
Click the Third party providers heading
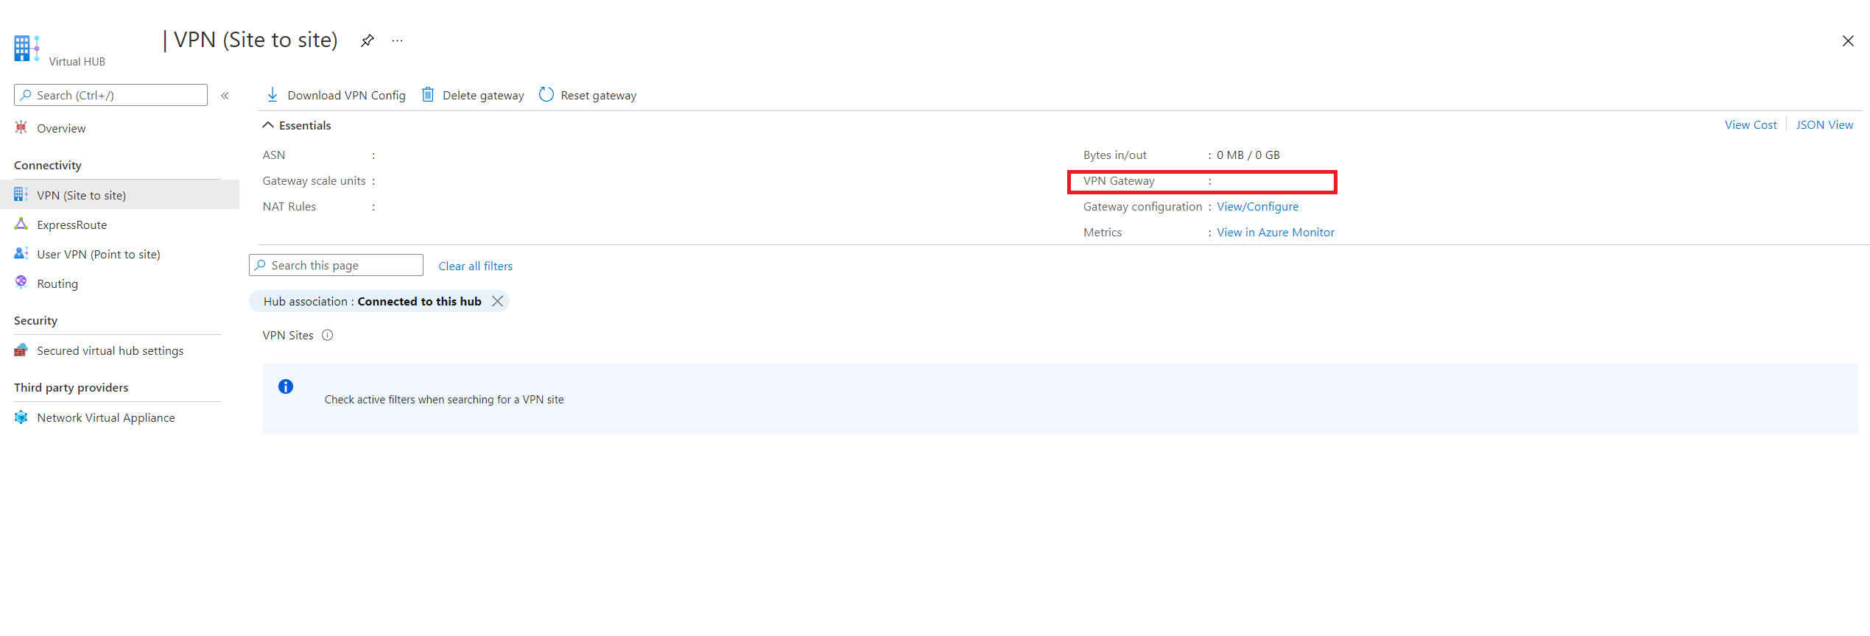[71, 387]
